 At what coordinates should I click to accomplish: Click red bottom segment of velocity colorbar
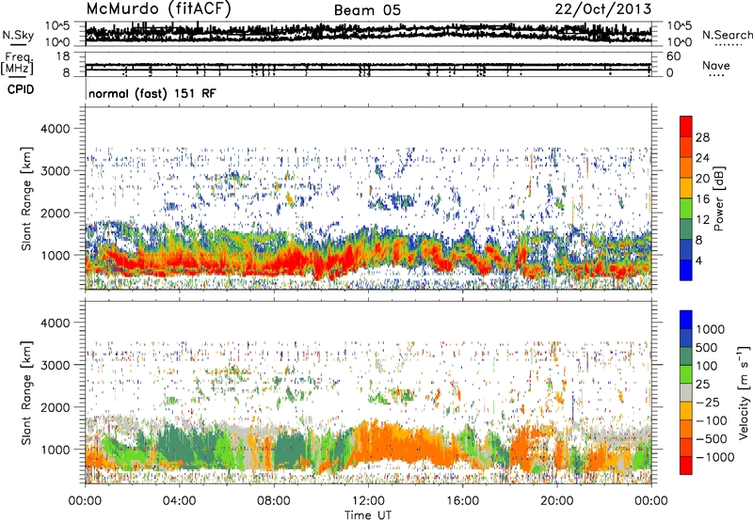[x=686, y=466]
